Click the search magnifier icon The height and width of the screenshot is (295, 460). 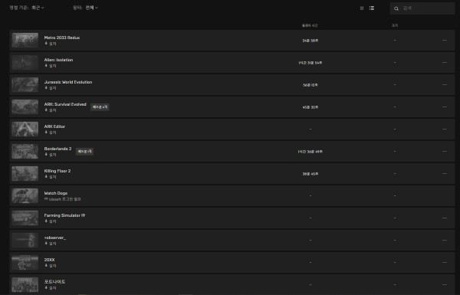(x=396, y=8)
